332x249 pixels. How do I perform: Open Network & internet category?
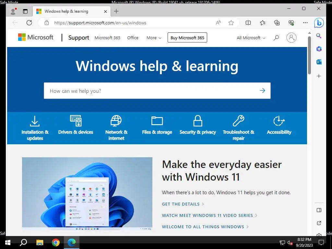tap(116, 128)
